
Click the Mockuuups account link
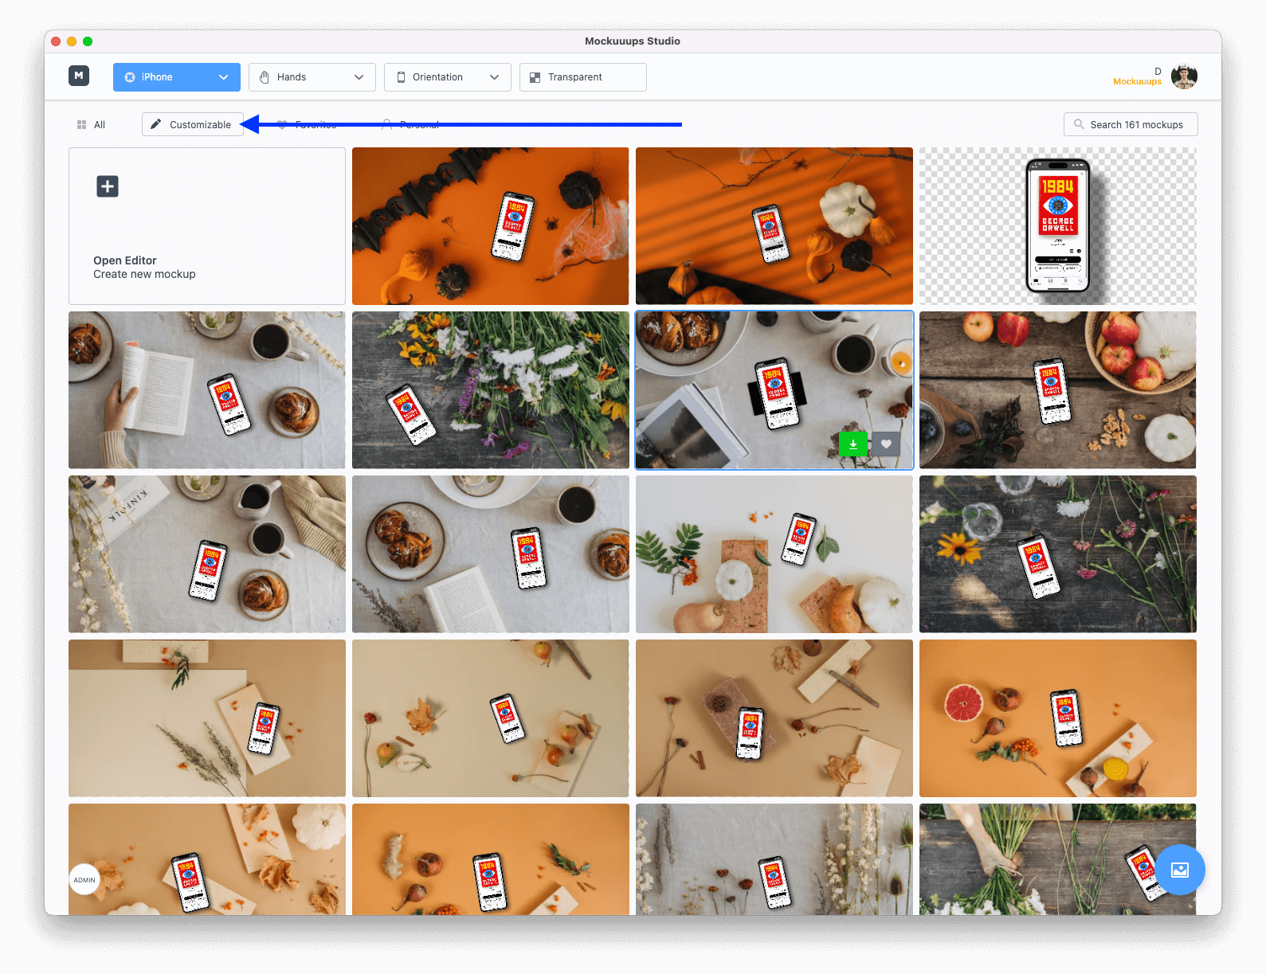pos(1137,81)
